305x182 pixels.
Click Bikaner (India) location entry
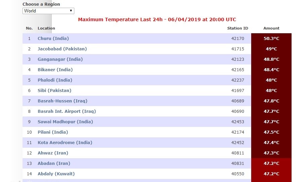55,70
